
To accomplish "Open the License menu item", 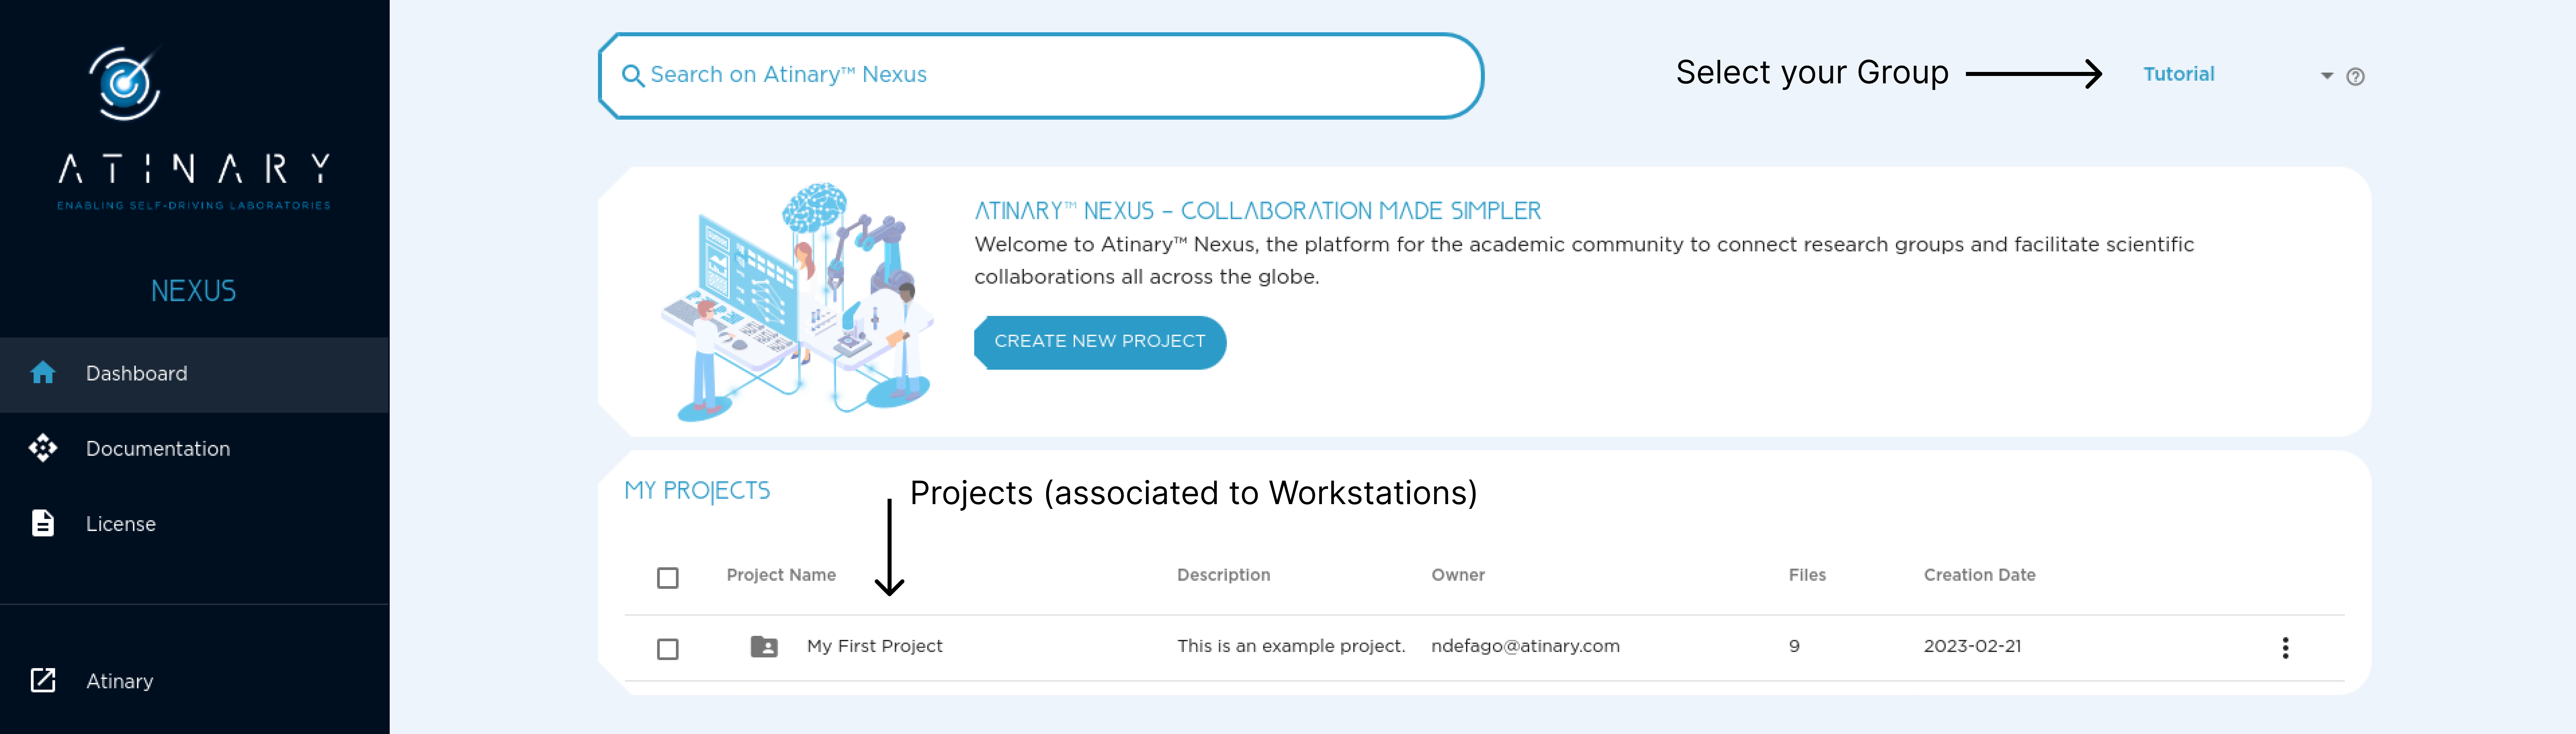I will click(194, 524).
